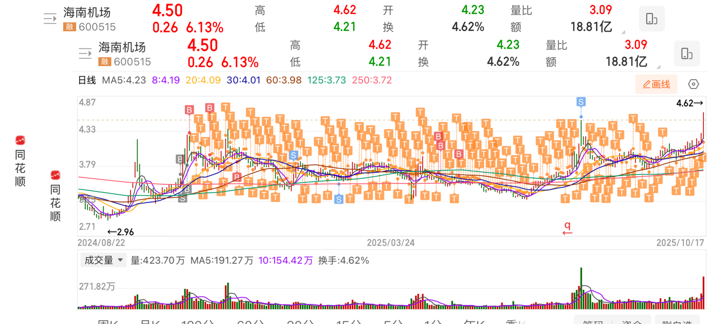Tap the 4.87 price axis label
This screenshot has width=707, height=324.
point(87,103)
